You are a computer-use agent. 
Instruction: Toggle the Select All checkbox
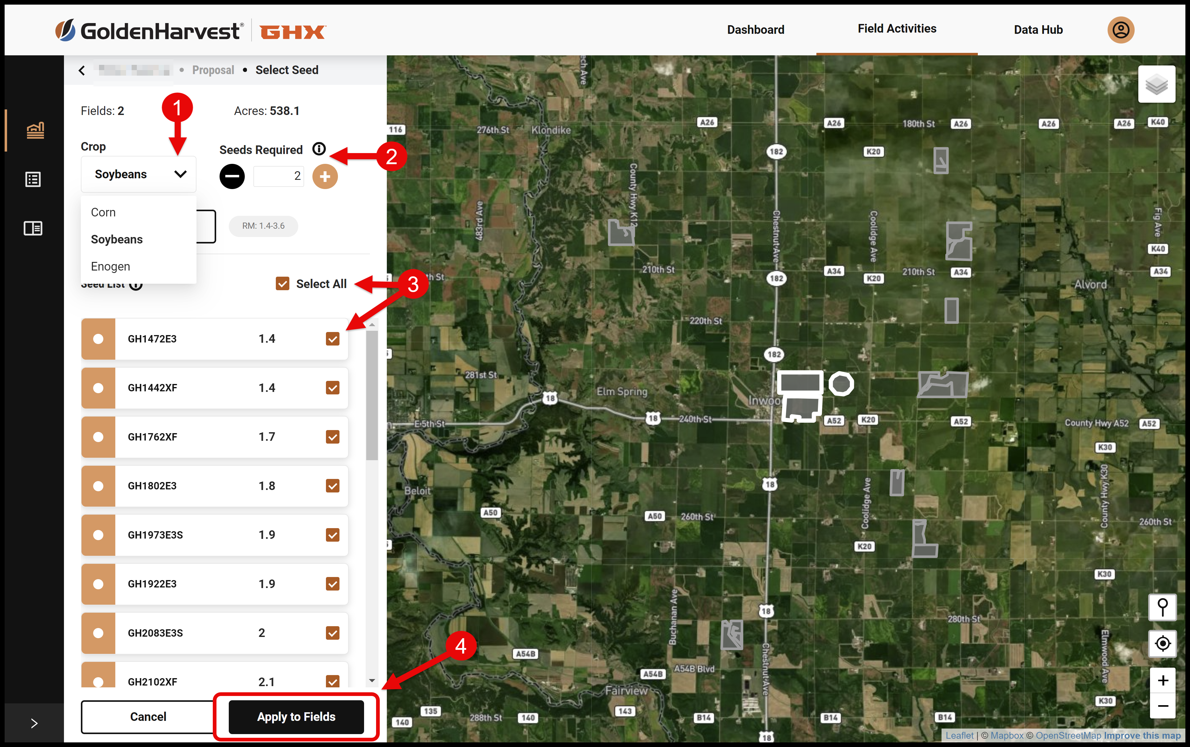coord(283,283)
